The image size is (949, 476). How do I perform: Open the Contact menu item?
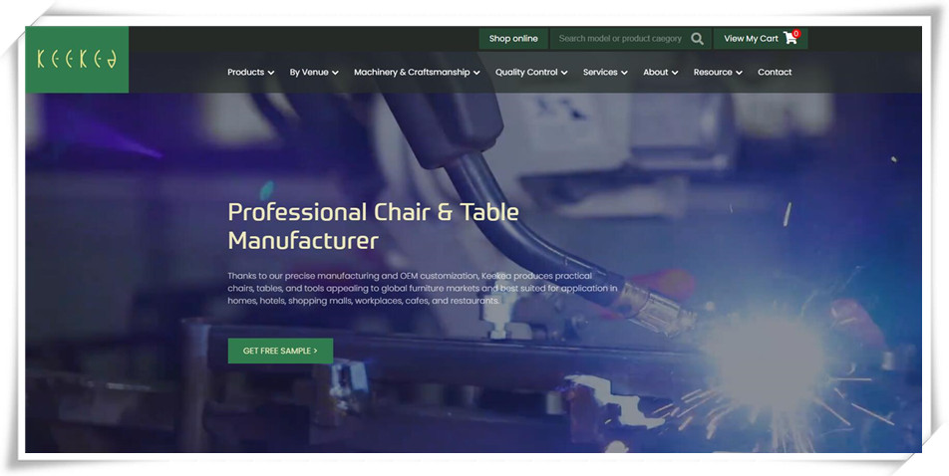click(775, 72)
